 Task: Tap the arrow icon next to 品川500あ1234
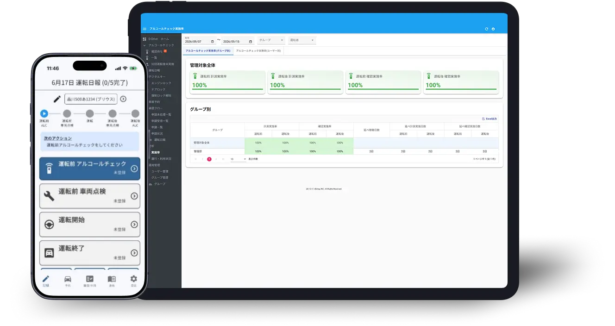pos(123,99)
